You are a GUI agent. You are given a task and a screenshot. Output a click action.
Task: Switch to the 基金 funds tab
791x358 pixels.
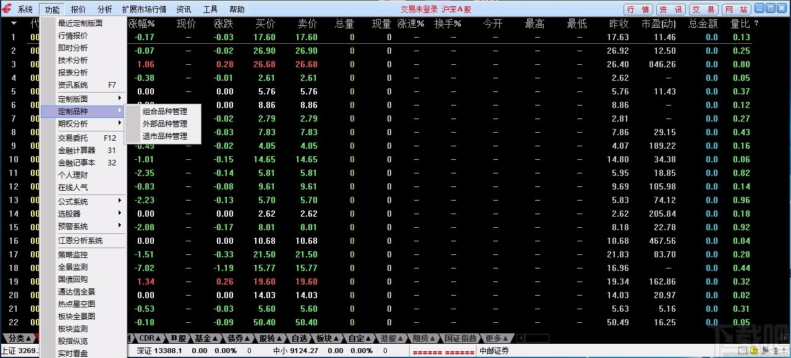click(204, 338)
